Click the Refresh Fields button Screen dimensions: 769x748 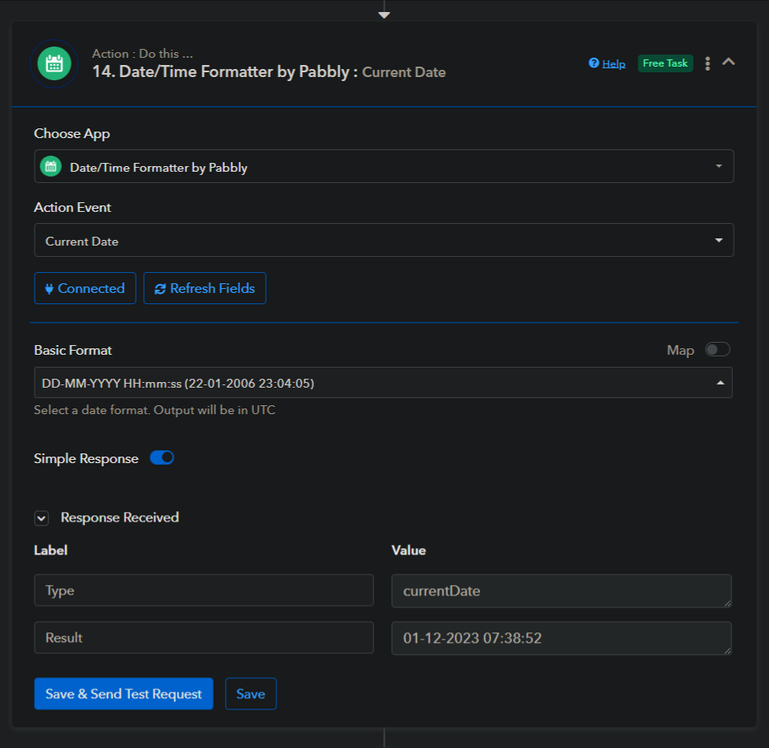coord(205,289)
